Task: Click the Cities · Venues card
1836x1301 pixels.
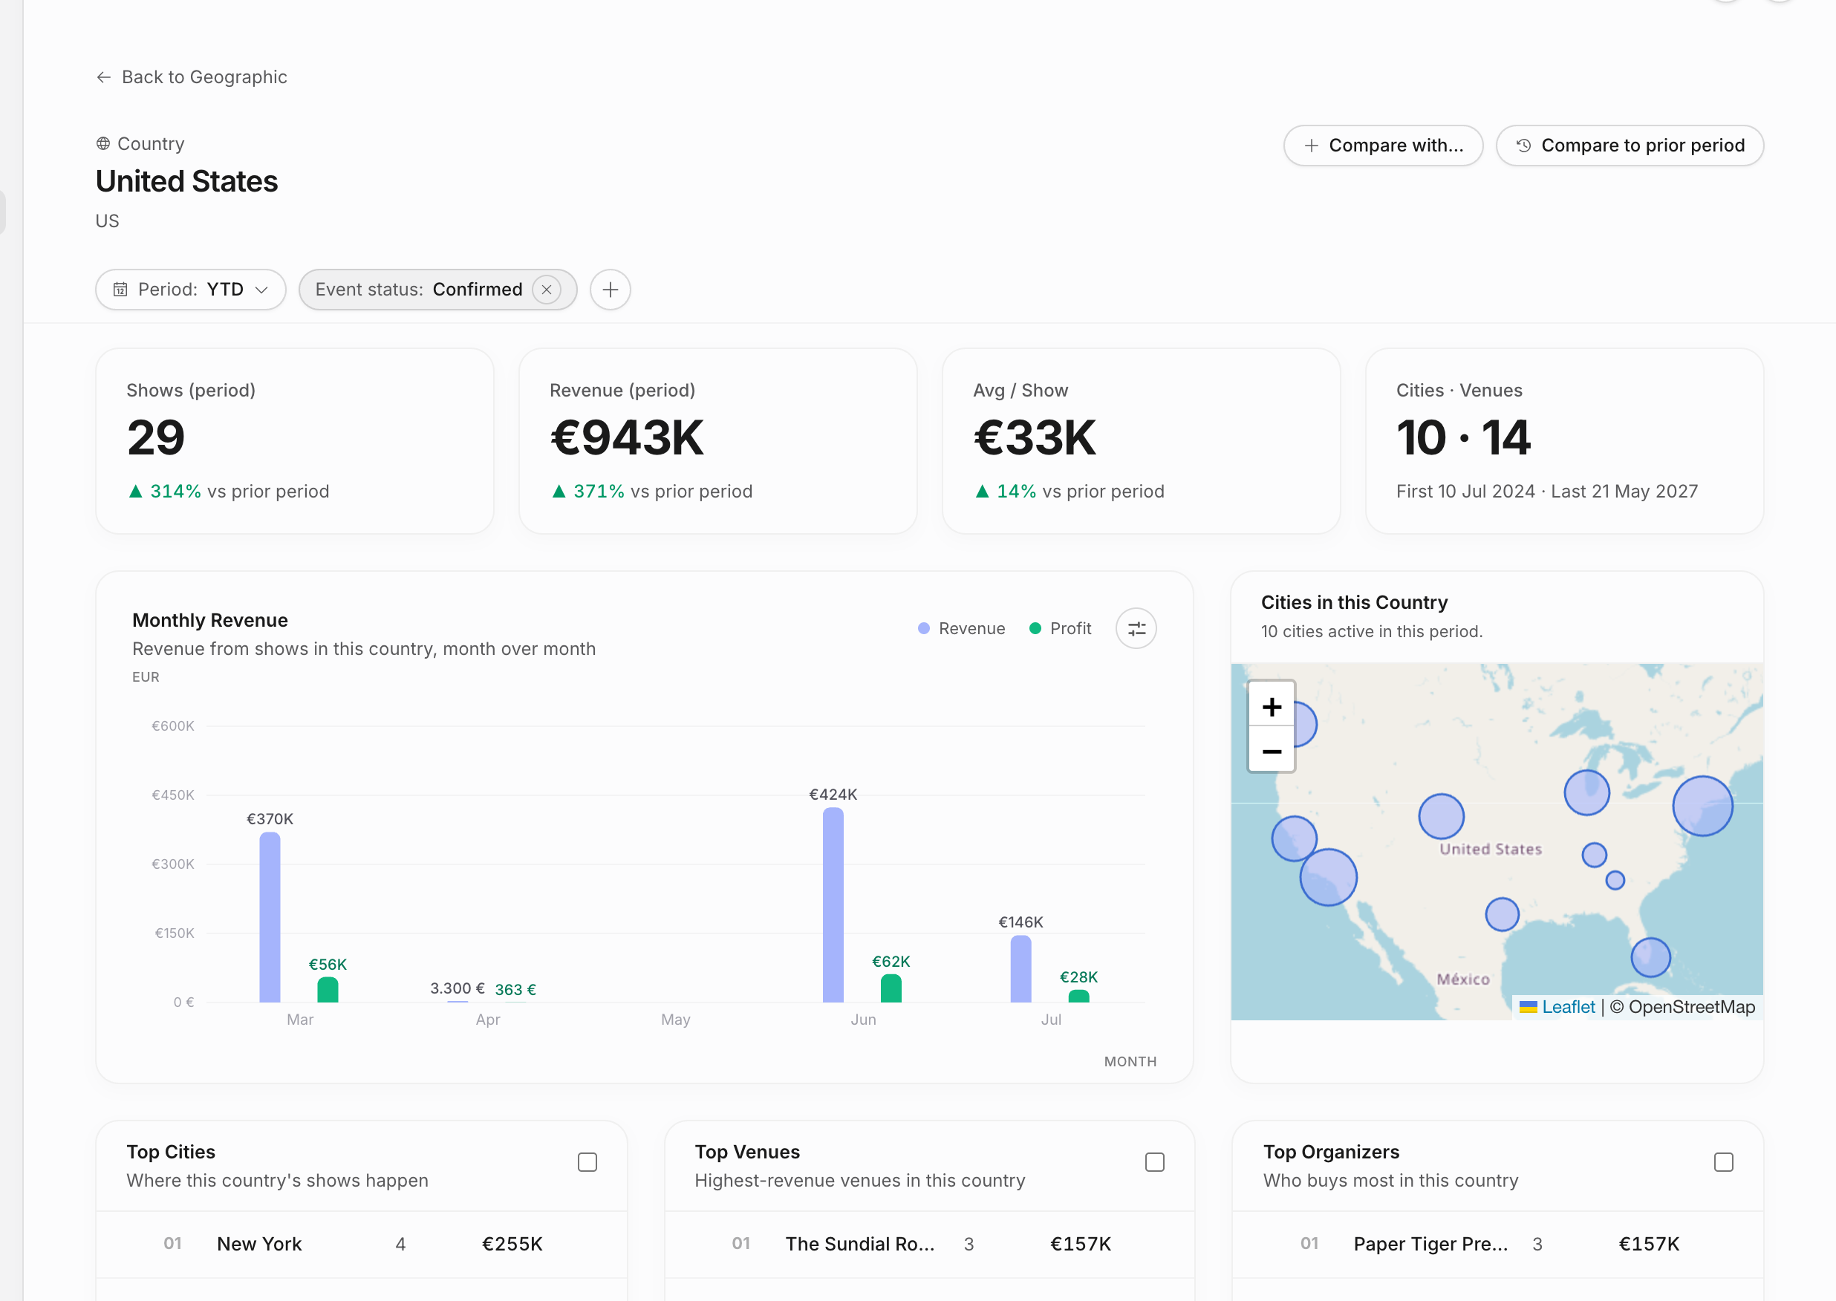Action: [1563, 440]
